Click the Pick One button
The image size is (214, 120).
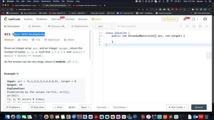tap(37, 107)
